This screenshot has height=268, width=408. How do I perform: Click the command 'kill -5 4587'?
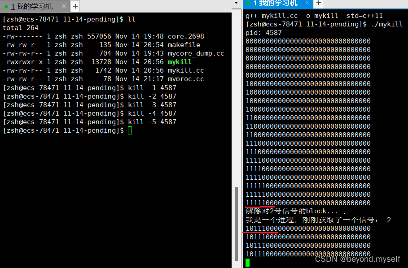[152, 122]
